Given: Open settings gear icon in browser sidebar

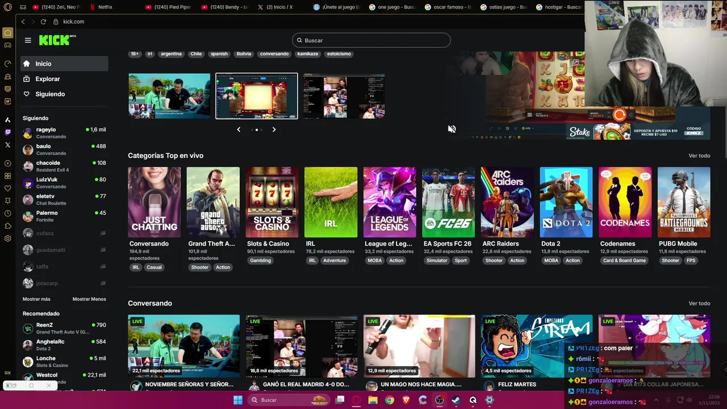Looking at the screenshot, I should [8, 239].
